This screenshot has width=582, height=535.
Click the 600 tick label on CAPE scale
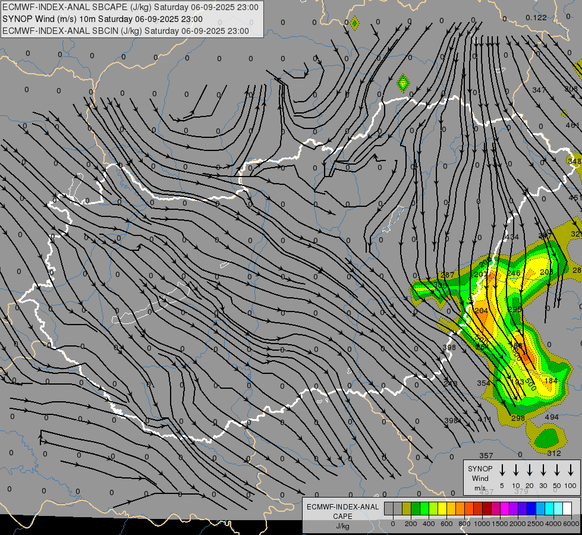coord(446,524)
